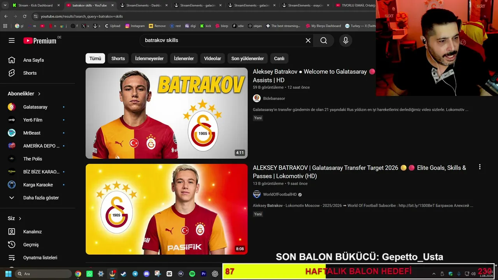Open the YouTube hamburger guide menu

click(12, 40)
